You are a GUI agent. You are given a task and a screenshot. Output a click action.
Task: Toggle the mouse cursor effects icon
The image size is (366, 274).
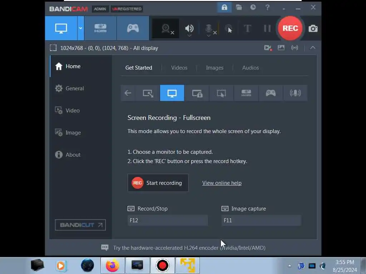coord(229,29)
